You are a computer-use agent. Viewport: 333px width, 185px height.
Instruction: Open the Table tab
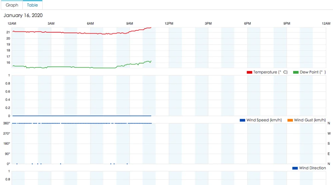coord(32,5)
